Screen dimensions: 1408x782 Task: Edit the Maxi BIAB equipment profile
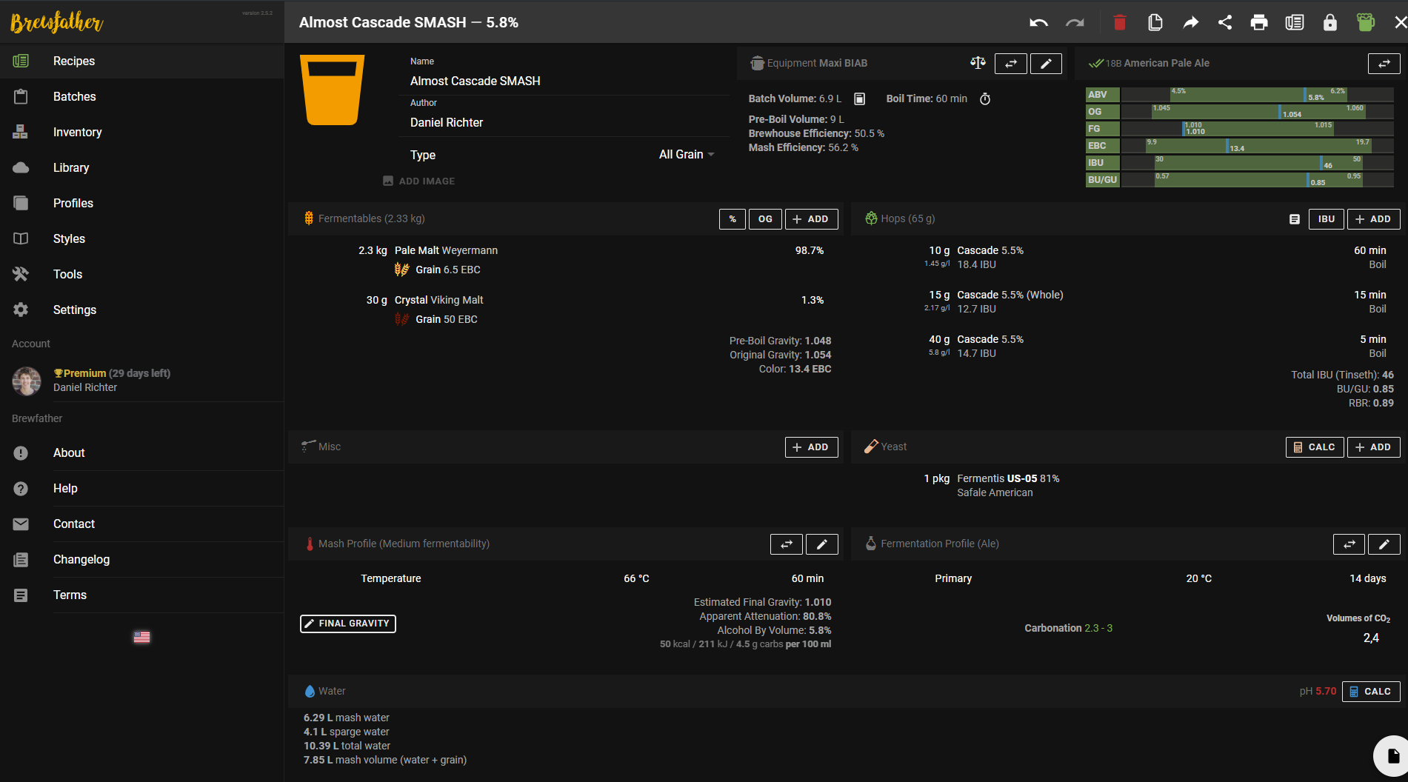pos(1046,64)
